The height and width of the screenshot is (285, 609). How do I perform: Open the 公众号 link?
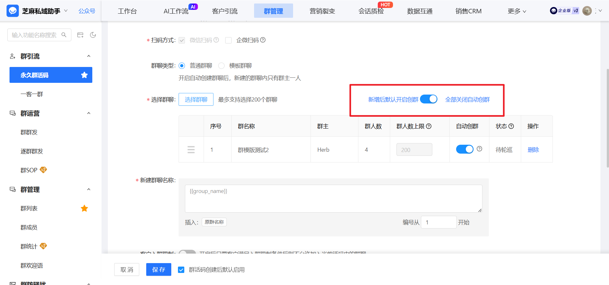87,11
